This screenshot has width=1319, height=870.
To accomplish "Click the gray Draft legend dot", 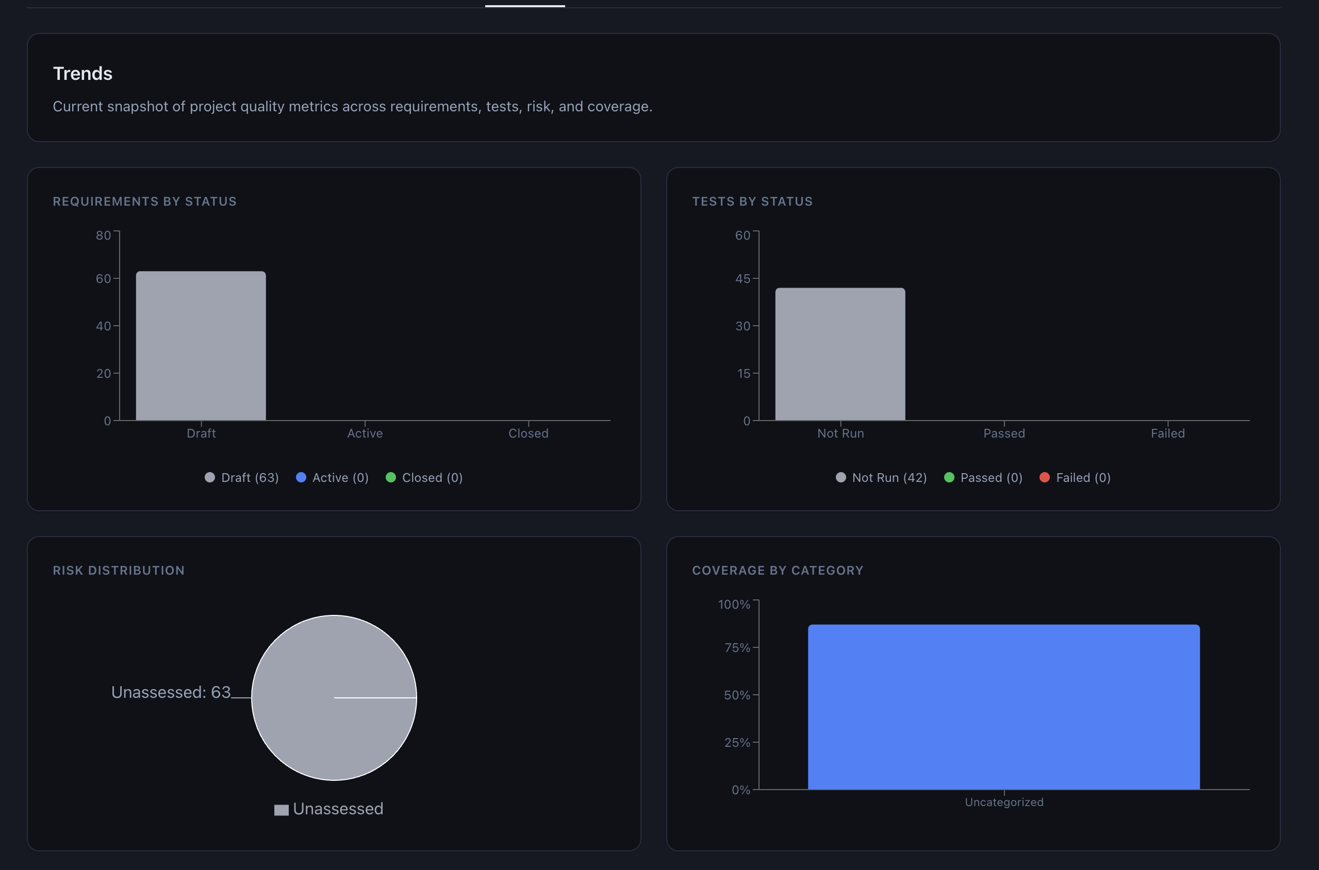I will pos(210,478).
